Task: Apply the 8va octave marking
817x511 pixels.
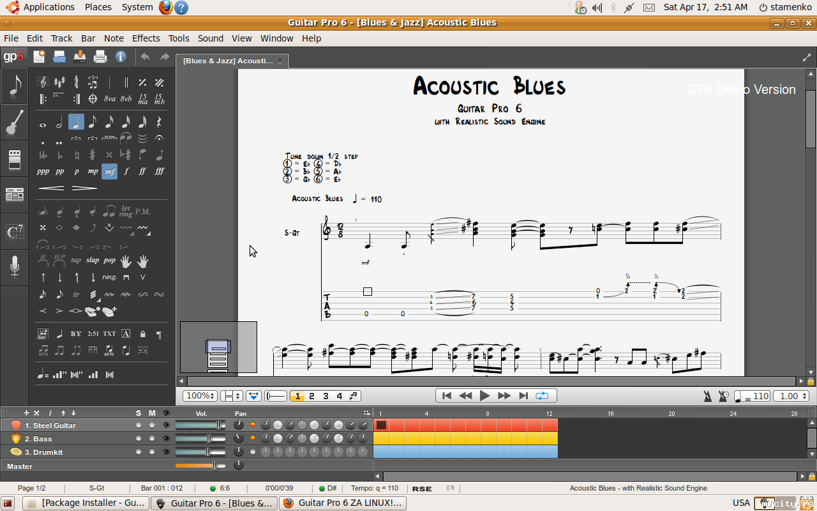Action: tap(110, 99)
